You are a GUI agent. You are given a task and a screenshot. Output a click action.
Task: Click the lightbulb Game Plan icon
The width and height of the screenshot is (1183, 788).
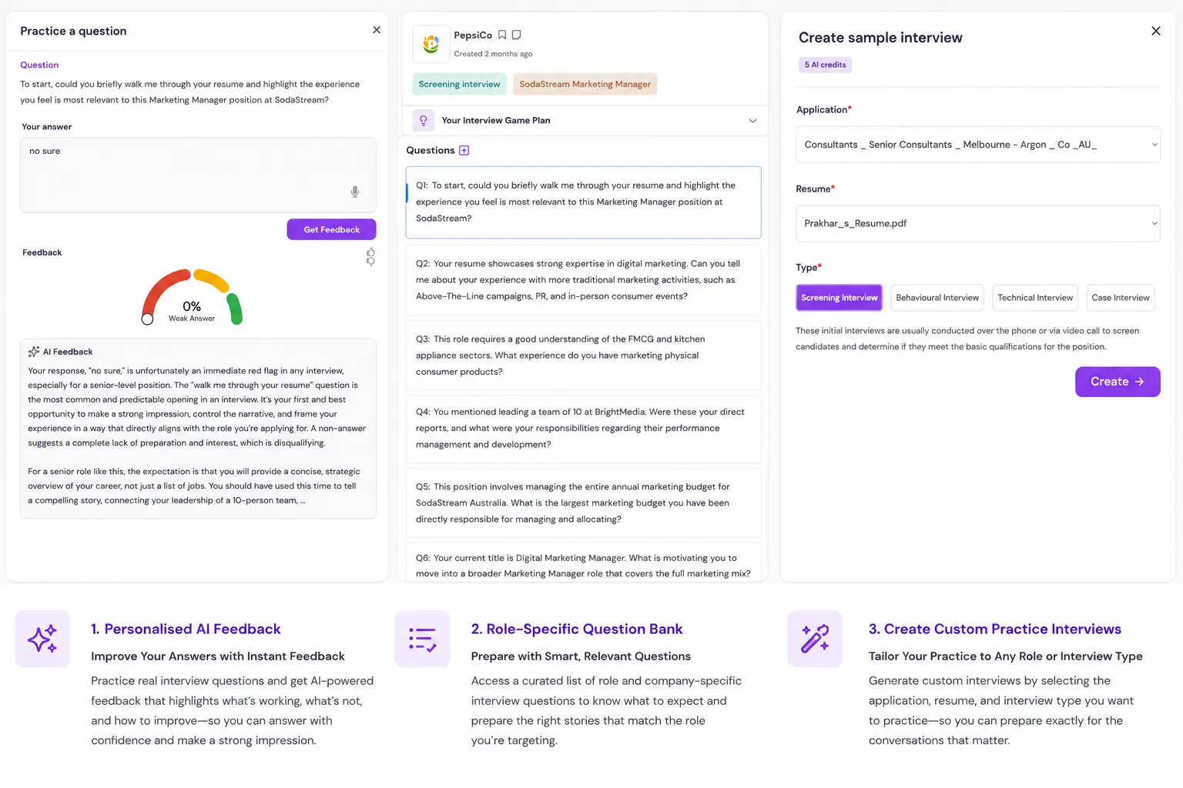424,121
